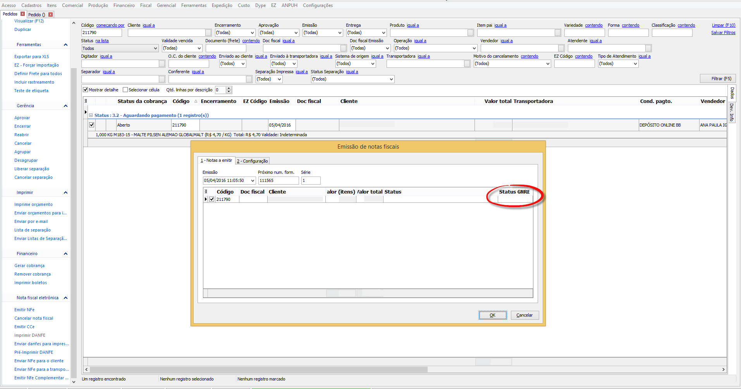Open the Emissão date dropdown in dialog

click(x=253, y=181)
